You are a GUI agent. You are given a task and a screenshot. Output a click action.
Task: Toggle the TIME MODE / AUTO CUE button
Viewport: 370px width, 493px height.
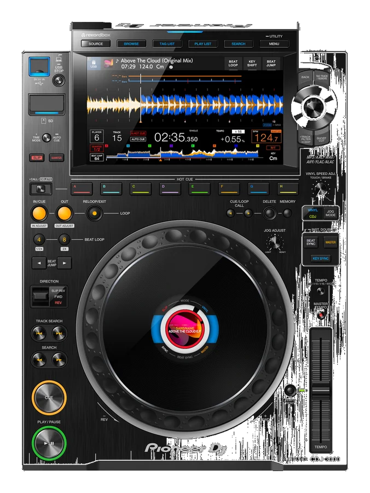click(47, 137)
